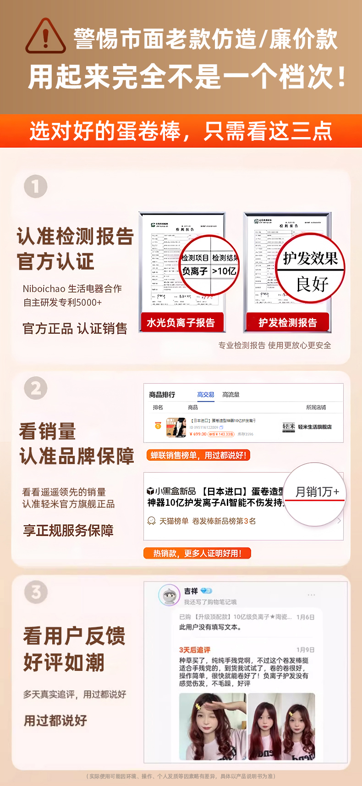Open the 吉祥 user avatar

tap(169, 595)
